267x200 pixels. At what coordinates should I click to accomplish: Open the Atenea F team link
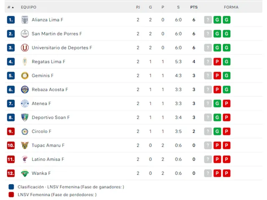(41, 103)
